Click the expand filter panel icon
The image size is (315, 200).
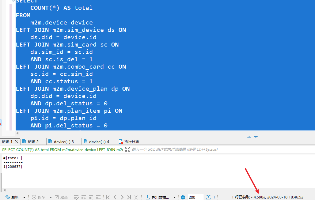(127, 149)
